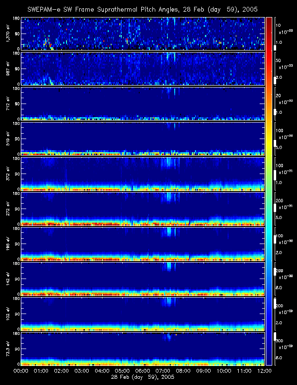Image resolution: width=297 pixels, height=385 pixels.
Task: Select the "987 eV" panel label
Action: click(8, 69)
